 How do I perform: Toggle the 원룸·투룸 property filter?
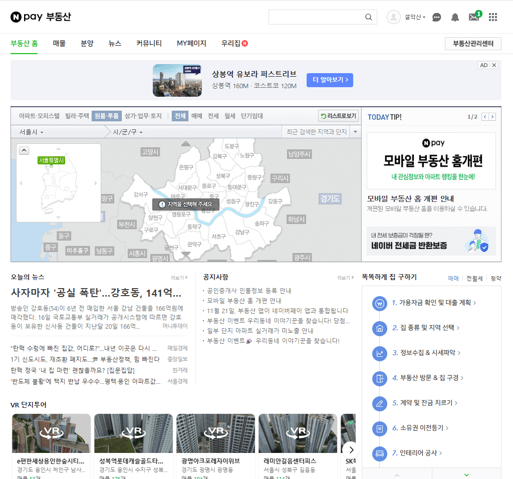pyautogui.click(x=107, y=116)
